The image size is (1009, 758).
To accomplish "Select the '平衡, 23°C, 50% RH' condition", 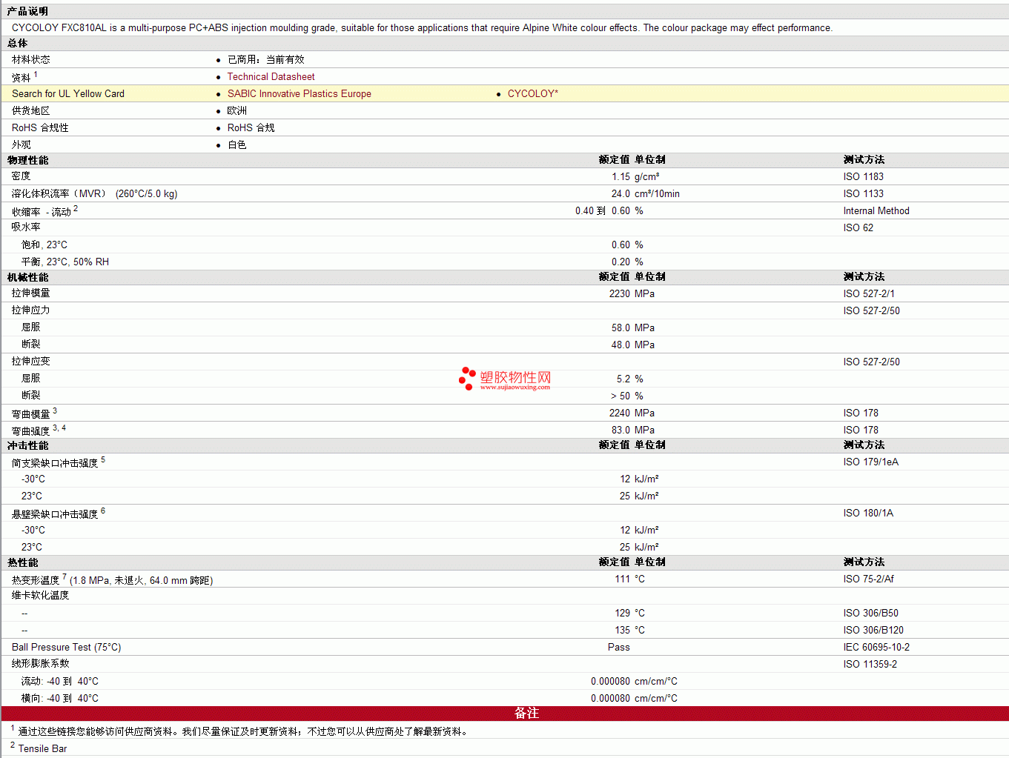I will coord(65,262).
